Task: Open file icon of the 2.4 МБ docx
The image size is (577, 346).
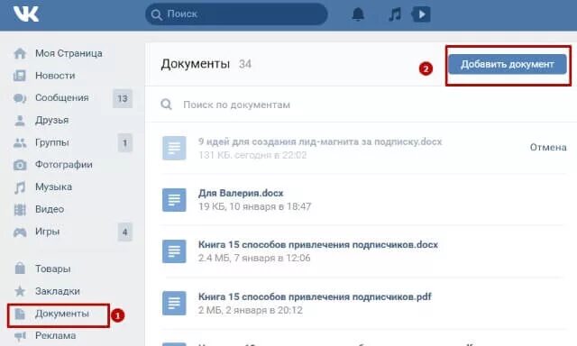Action: [174, 251]
